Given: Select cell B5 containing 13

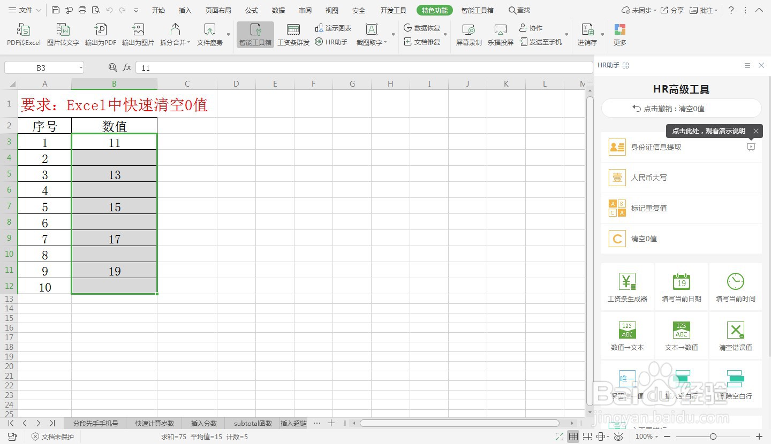Looking at the screenshot, I should point(115,174).
